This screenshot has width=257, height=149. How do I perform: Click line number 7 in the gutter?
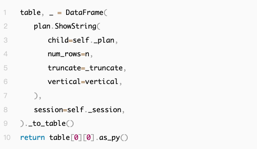5,96
